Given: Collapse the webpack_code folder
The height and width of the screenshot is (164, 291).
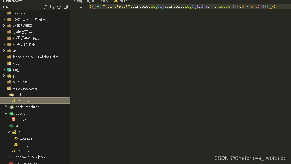Looking at the screenshot, I should coord(3,88).
